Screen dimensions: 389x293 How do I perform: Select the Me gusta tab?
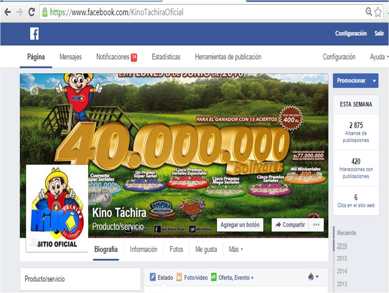point(206,249)
